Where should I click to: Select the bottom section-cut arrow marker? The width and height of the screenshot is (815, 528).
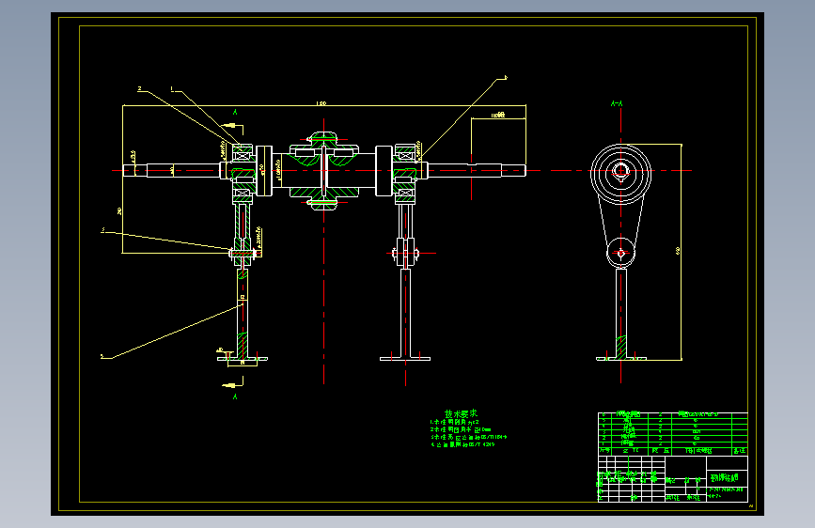232,384
